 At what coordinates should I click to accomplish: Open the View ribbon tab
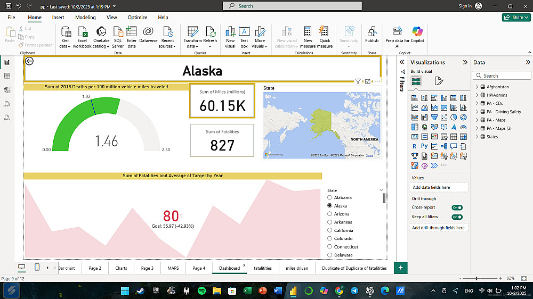click(111, 18)
